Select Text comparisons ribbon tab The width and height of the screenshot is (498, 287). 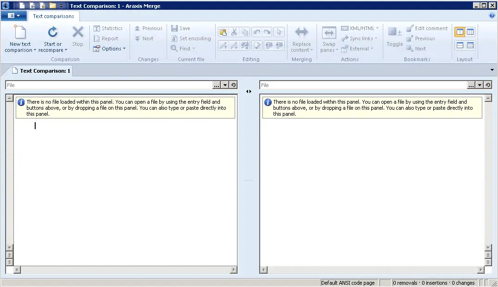point(53,16)
